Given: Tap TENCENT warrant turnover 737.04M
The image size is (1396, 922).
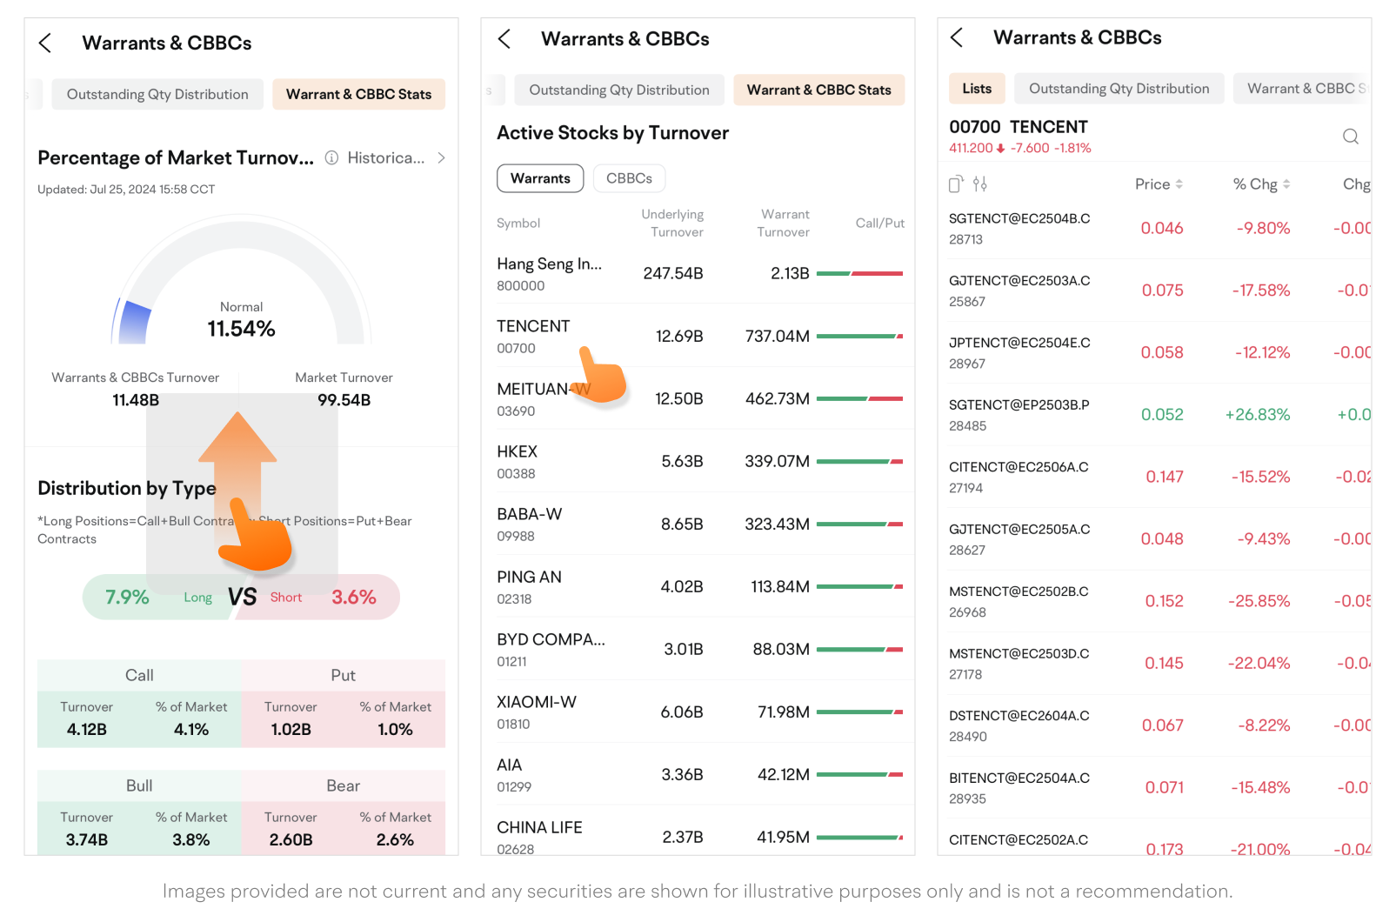Looking at the screenshot, I should [x=778, y=336].
